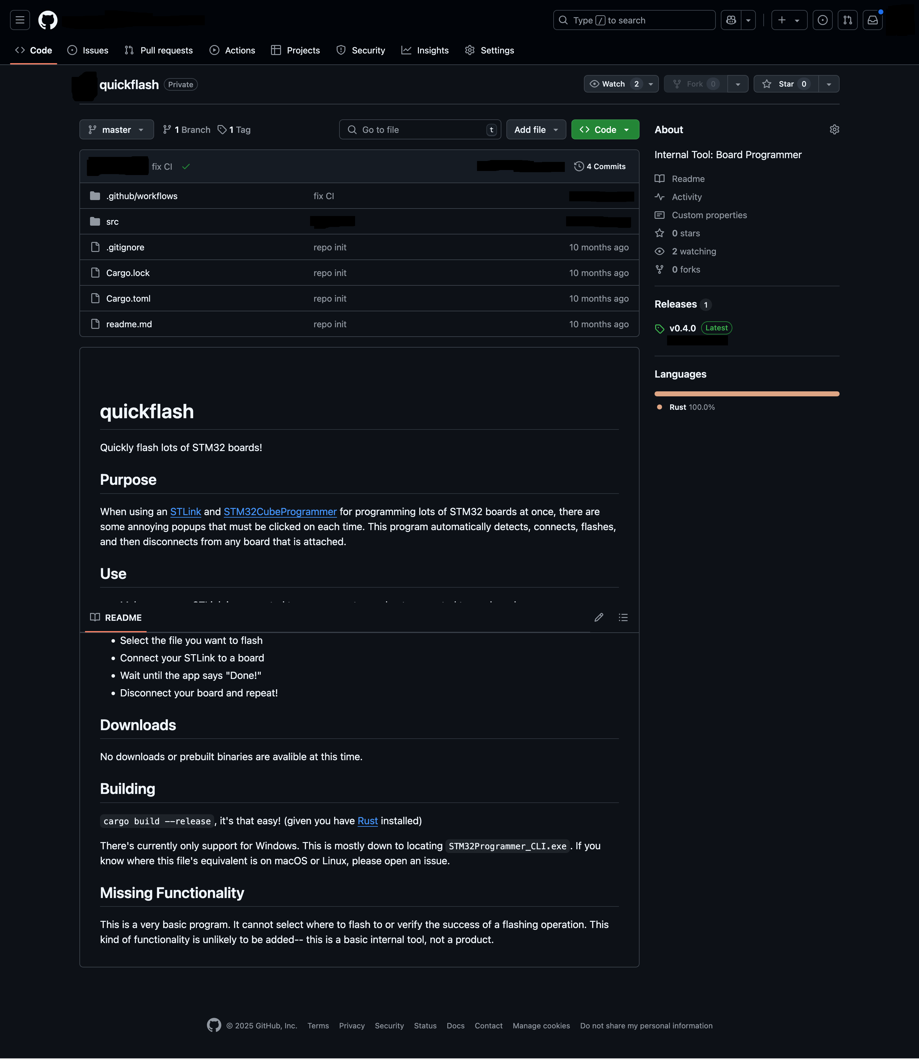Go to the GitHub home logo
919x1059 pixels.
(48, 20)
